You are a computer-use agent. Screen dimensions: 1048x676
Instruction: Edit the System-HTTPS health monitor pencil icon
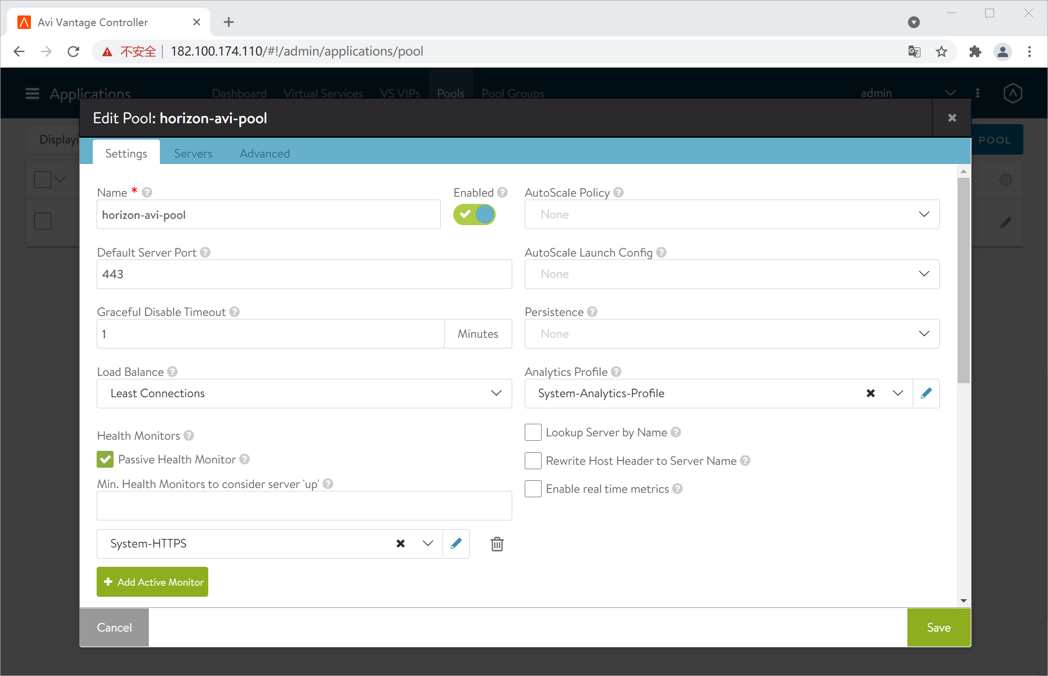pos(456,544)
